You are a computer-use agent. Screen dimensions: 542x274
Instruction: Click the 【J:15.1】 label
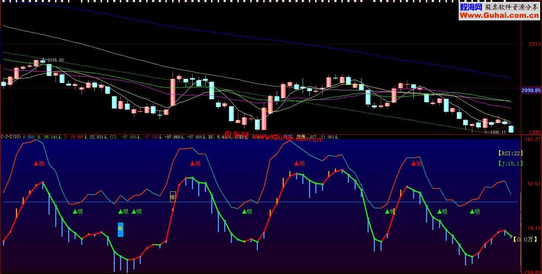coord(511,163)
